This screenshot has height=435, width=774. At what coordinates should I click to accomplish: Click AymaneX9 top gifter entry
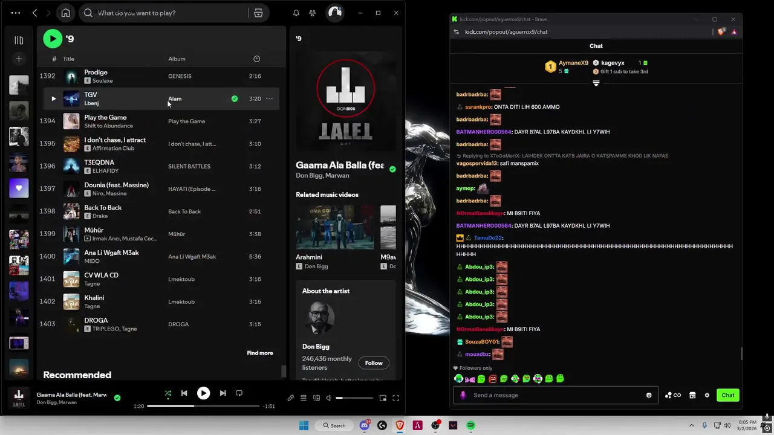coord(567,66)
